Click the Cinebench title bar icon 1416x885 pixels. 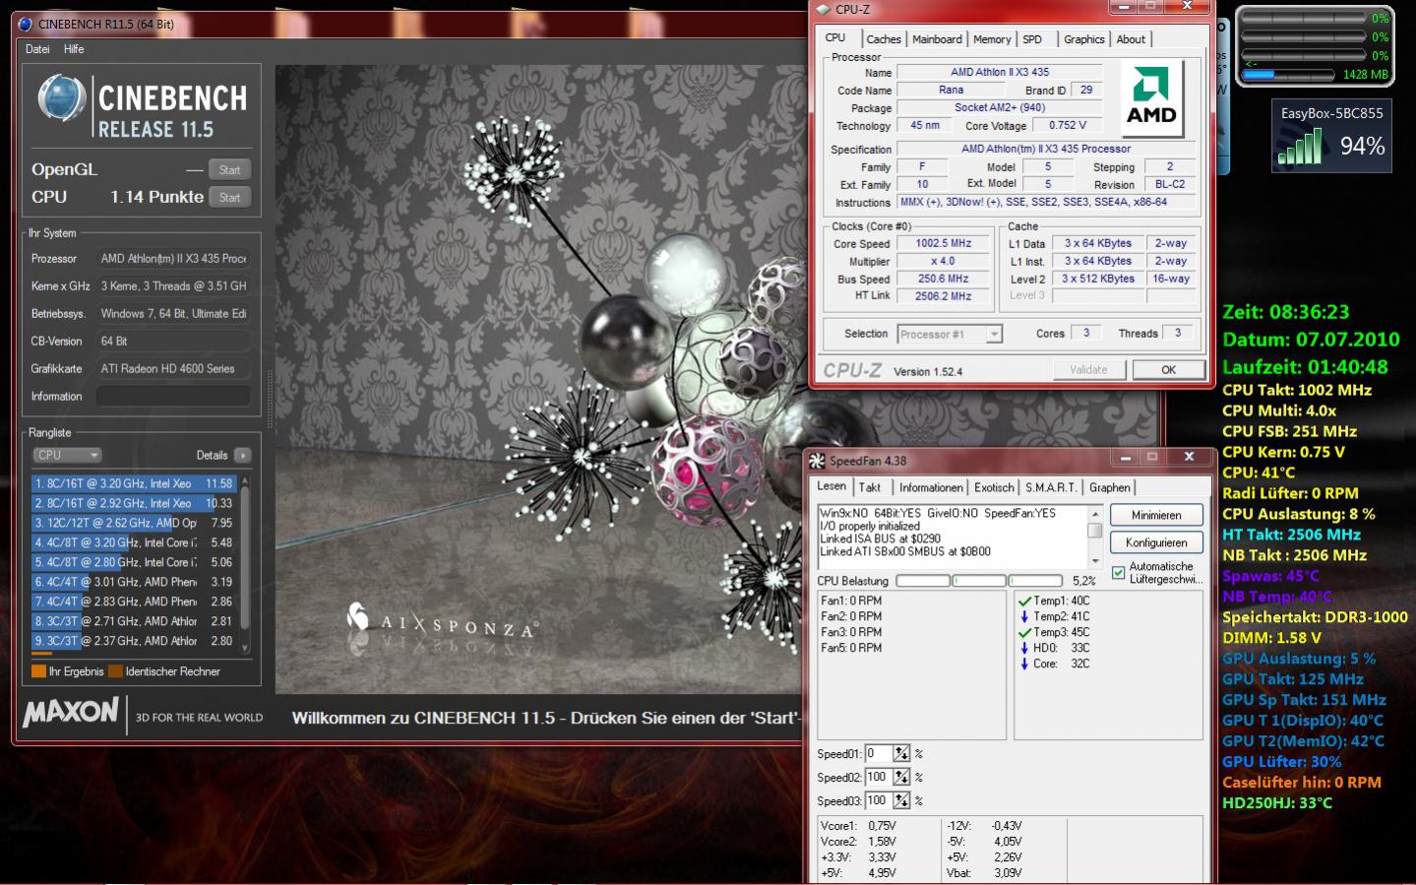click(x=25, y=24)
